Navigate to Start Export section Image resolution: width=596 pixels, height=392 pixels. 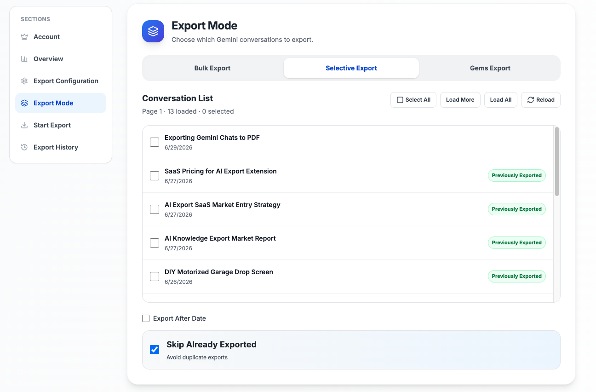point(61,125)
